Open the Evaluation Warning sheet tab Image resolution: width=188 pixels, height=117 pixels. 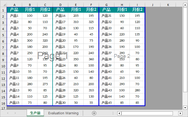coord(63,113)
